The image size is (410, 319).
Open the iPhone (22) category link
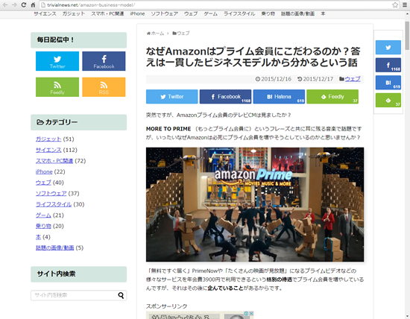click(44, 171)
